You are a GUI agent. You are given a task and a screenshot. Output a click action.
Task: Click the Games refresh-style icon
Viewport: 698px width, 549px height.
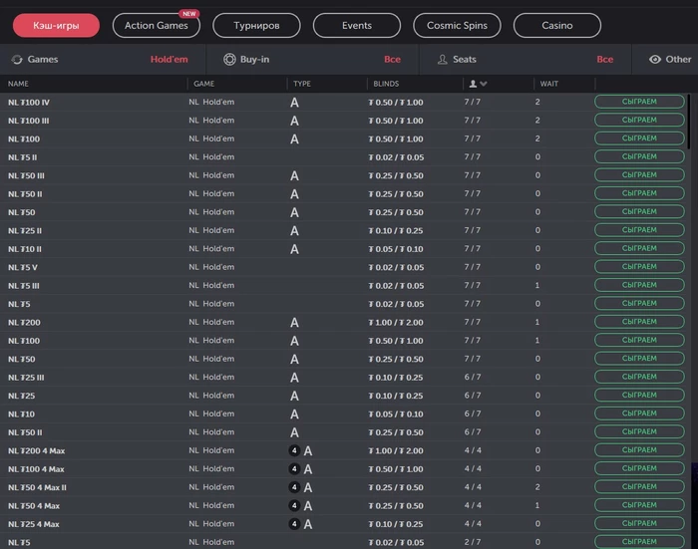17,59
